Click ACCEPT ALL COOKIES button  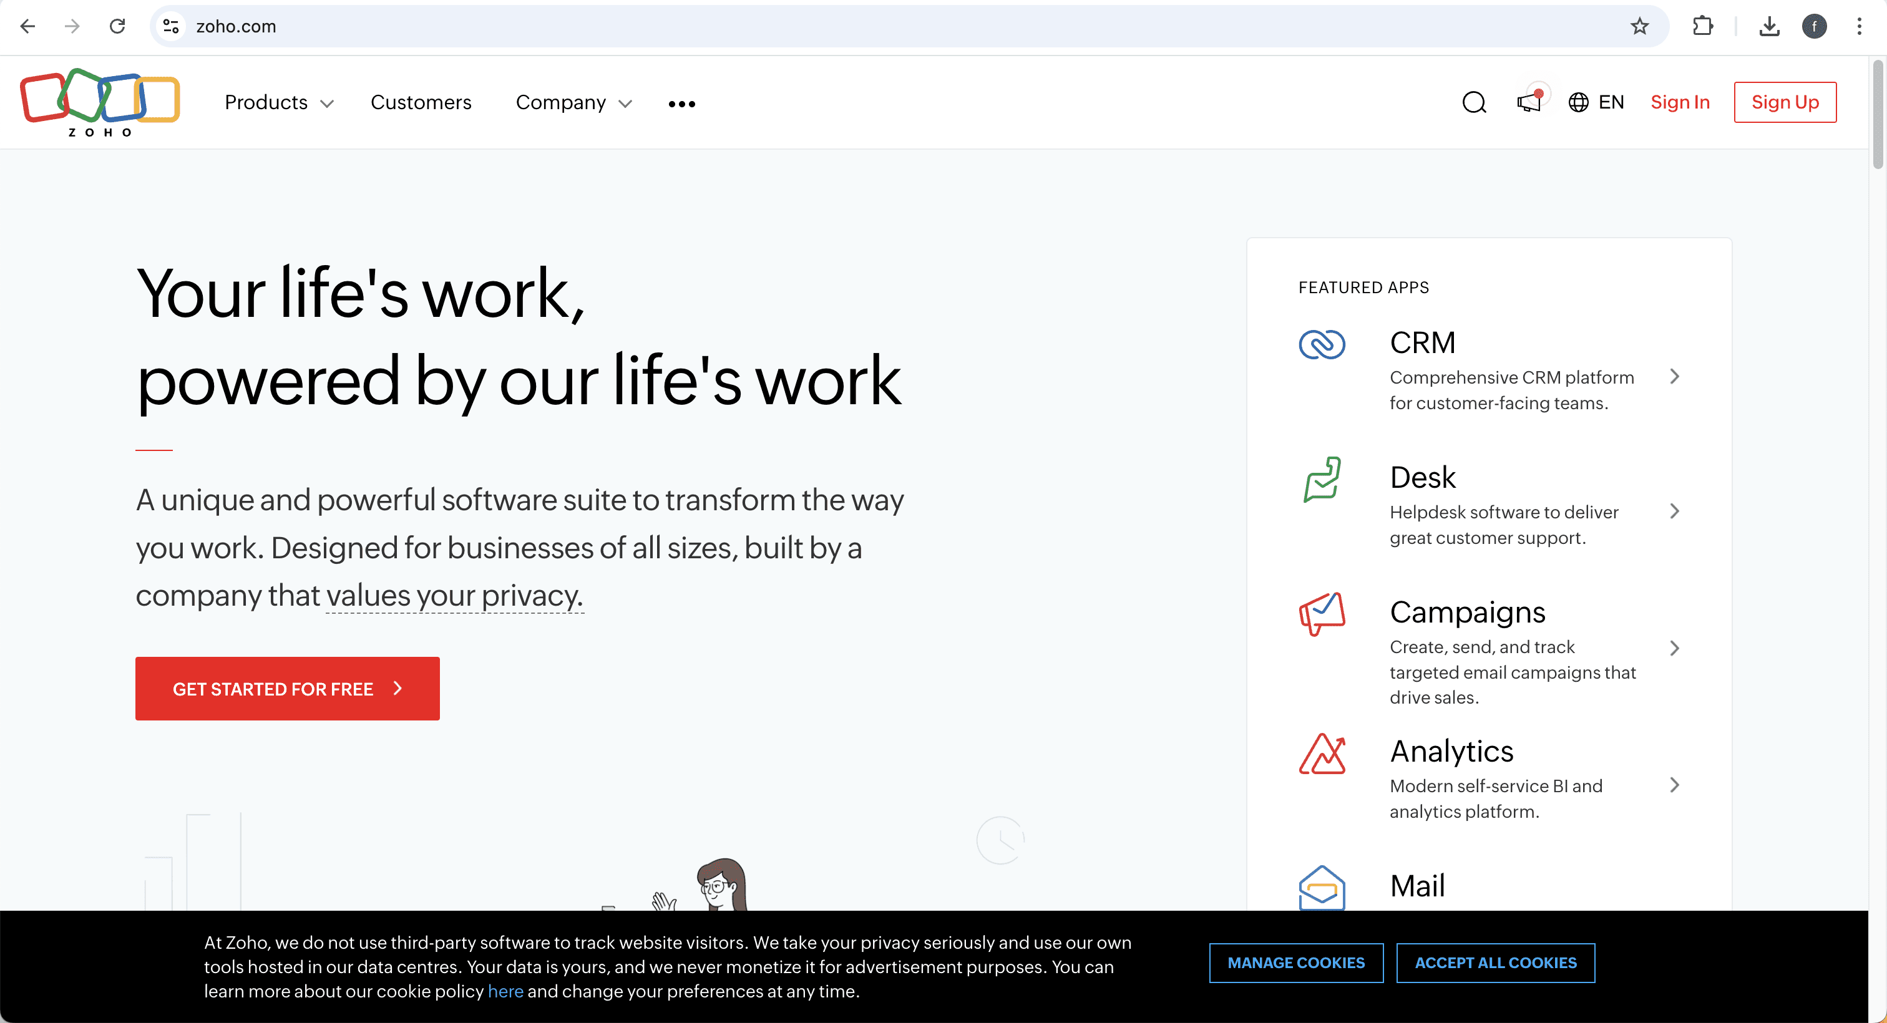[x=1495, y=963]
